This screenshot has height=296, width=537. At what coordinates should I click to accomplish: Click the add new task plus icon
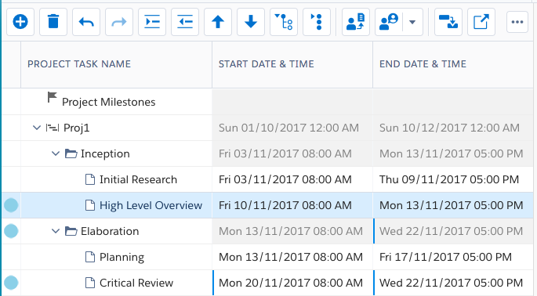[20, 22]
